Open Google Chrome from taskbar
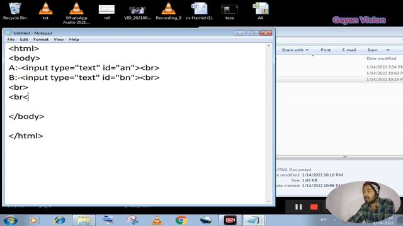The image size is (403, 226). (x=181, y=220)
